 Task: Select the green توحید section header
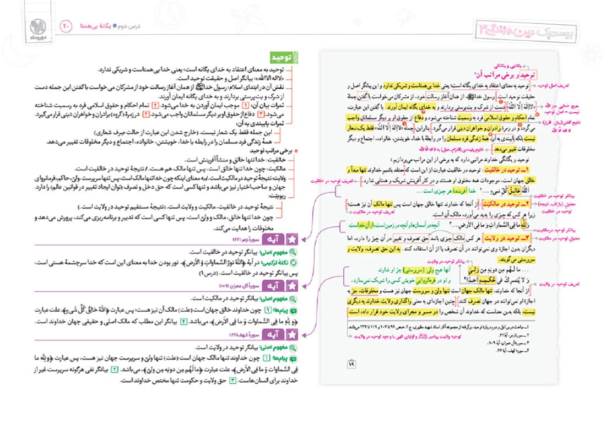282,58
